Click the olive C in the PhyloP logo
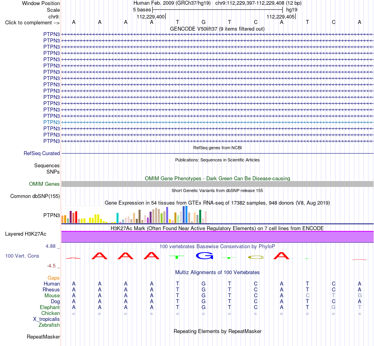374x346 pixels. 256,257
